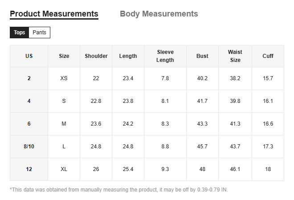Screen dimensions: 294x200
Task: Click the US column header
Action: coord(29,56)
